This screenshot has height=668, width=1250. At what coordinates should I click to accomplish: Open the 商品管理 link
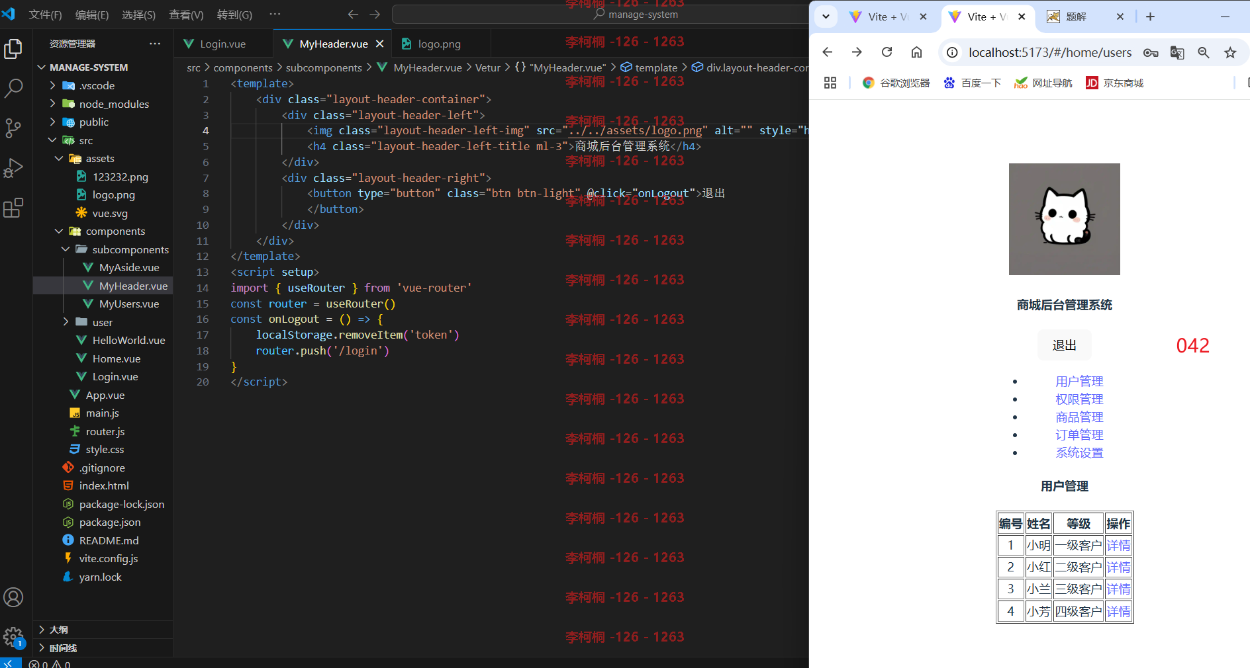coord(1079,417)
